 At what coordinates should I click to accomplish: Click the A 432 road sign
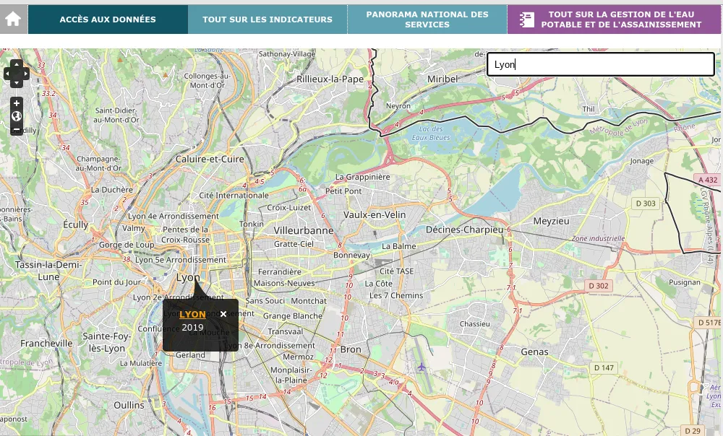(708, 180)
